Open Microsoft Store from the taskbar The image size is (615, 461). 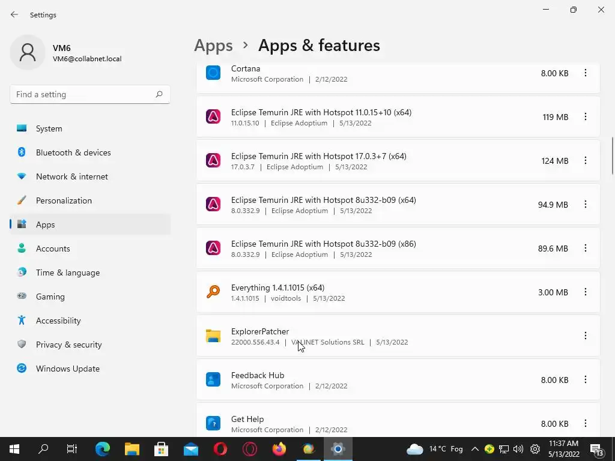pos(161,449)
